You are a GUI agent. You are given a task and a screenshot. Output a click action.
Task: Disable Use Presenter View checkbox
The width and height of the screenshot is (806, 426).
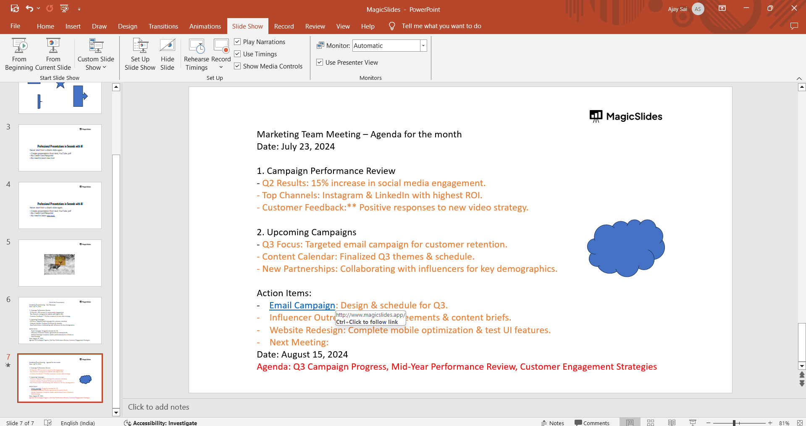tap(320, 62)
